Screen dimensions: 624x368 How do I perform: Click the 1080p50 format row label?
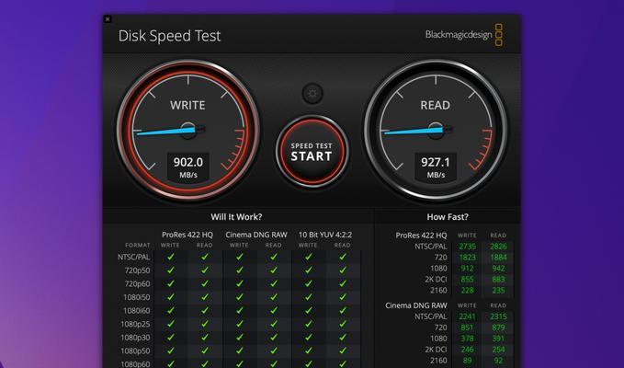click(x=135, y=351)
